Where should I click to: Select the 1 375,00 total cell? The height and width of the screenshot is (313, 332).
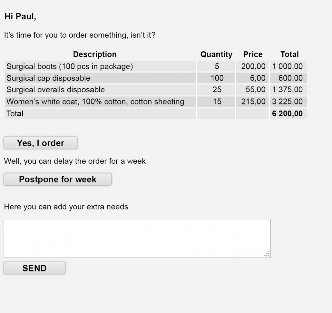tap(287, 90)
